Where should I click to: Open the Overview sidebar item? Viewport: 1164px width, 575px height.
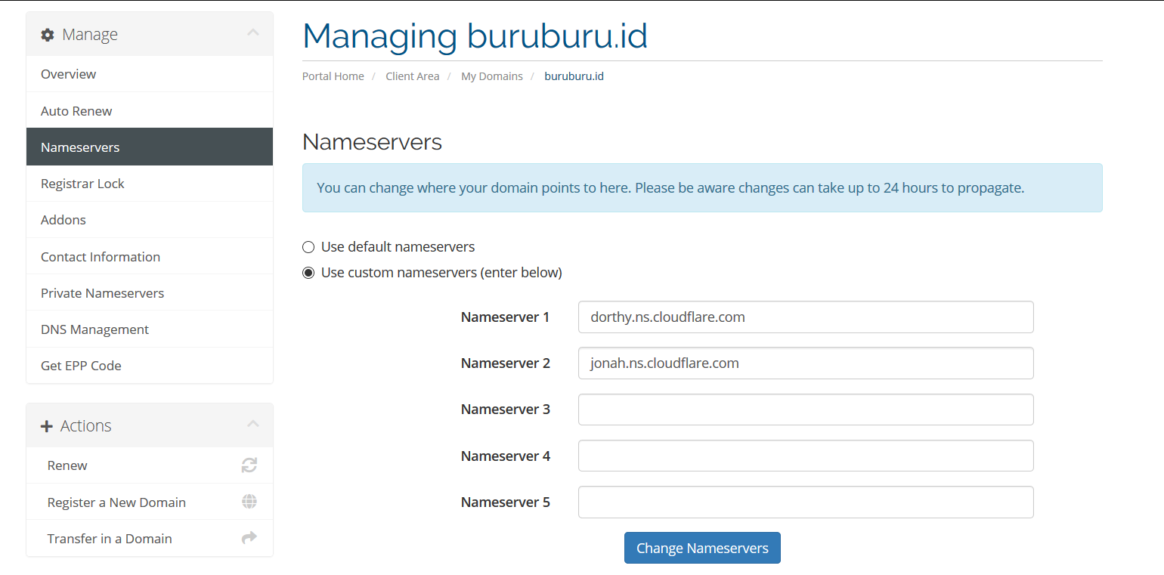coord(150,74)
